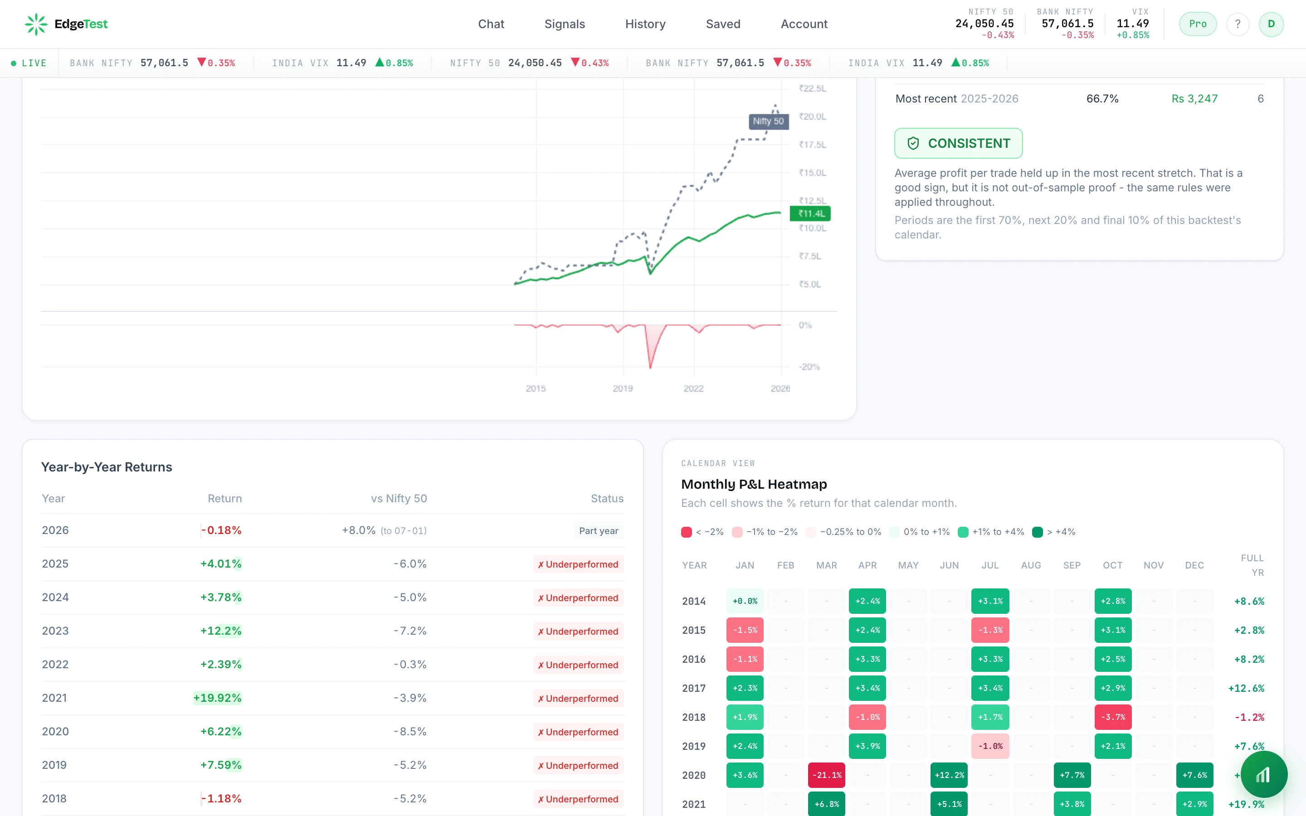This screenshot has height=816, width=1306.
Task: Open the Chat tab
Action: [491, 24]
